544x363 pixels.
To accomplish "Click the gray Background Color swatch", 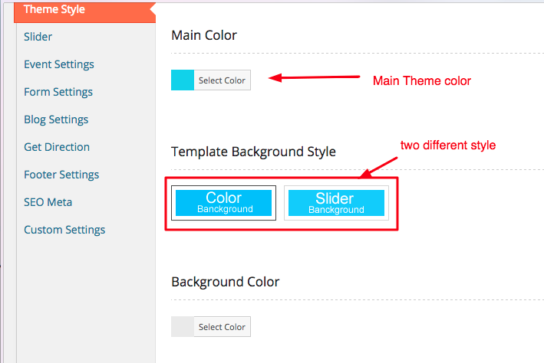I will pyautogui.click(x=183, y=327).
